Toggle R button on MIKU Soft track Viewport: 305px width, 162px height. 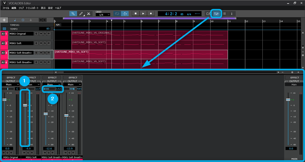[49, 43]
